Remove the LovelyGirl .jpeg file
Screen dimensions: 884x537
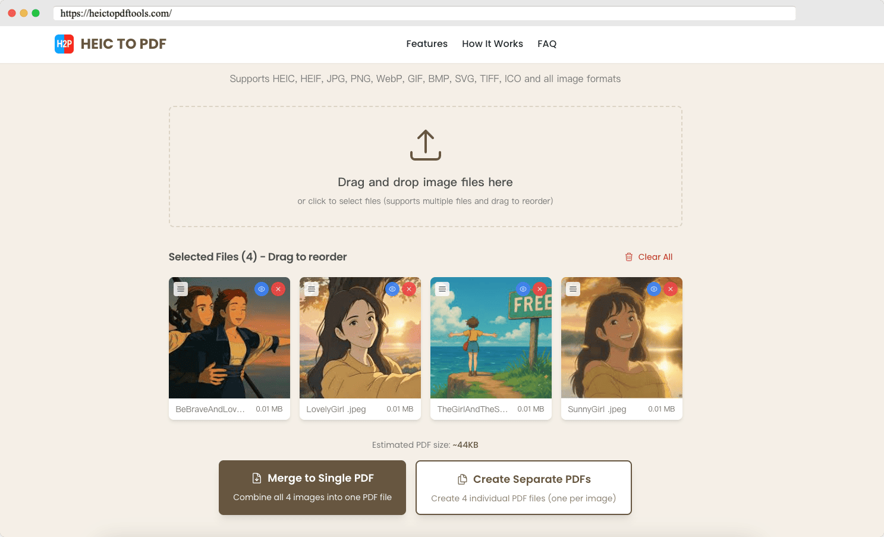click(409, 289)
